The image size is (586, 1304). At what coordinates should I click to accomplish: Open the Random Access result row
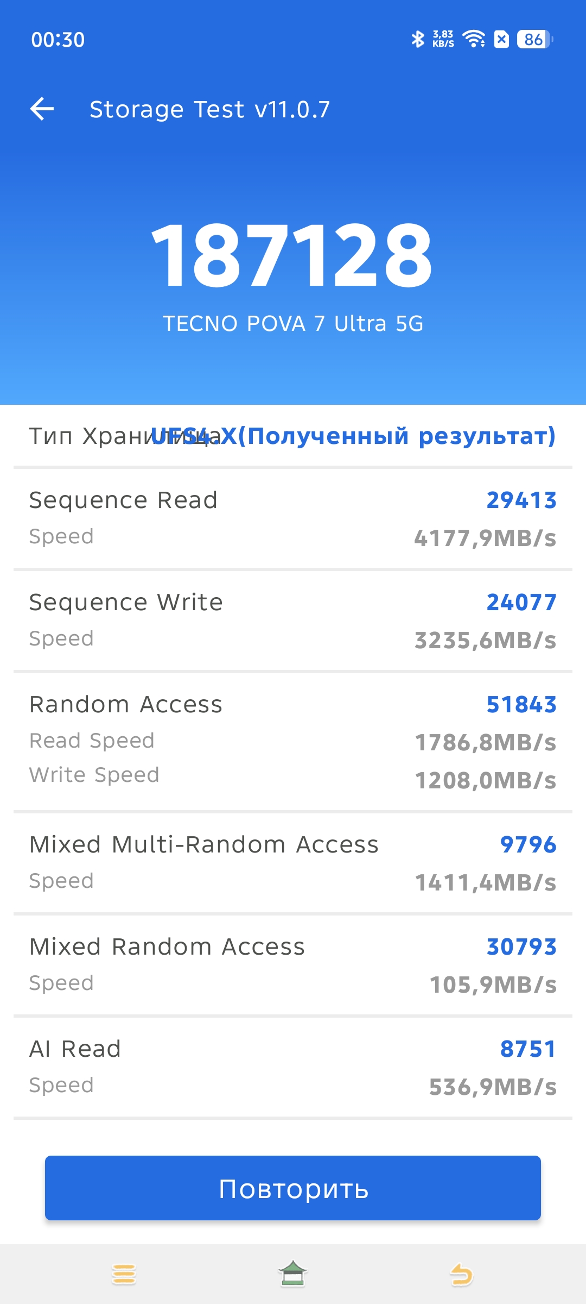(x=293, y=741)
